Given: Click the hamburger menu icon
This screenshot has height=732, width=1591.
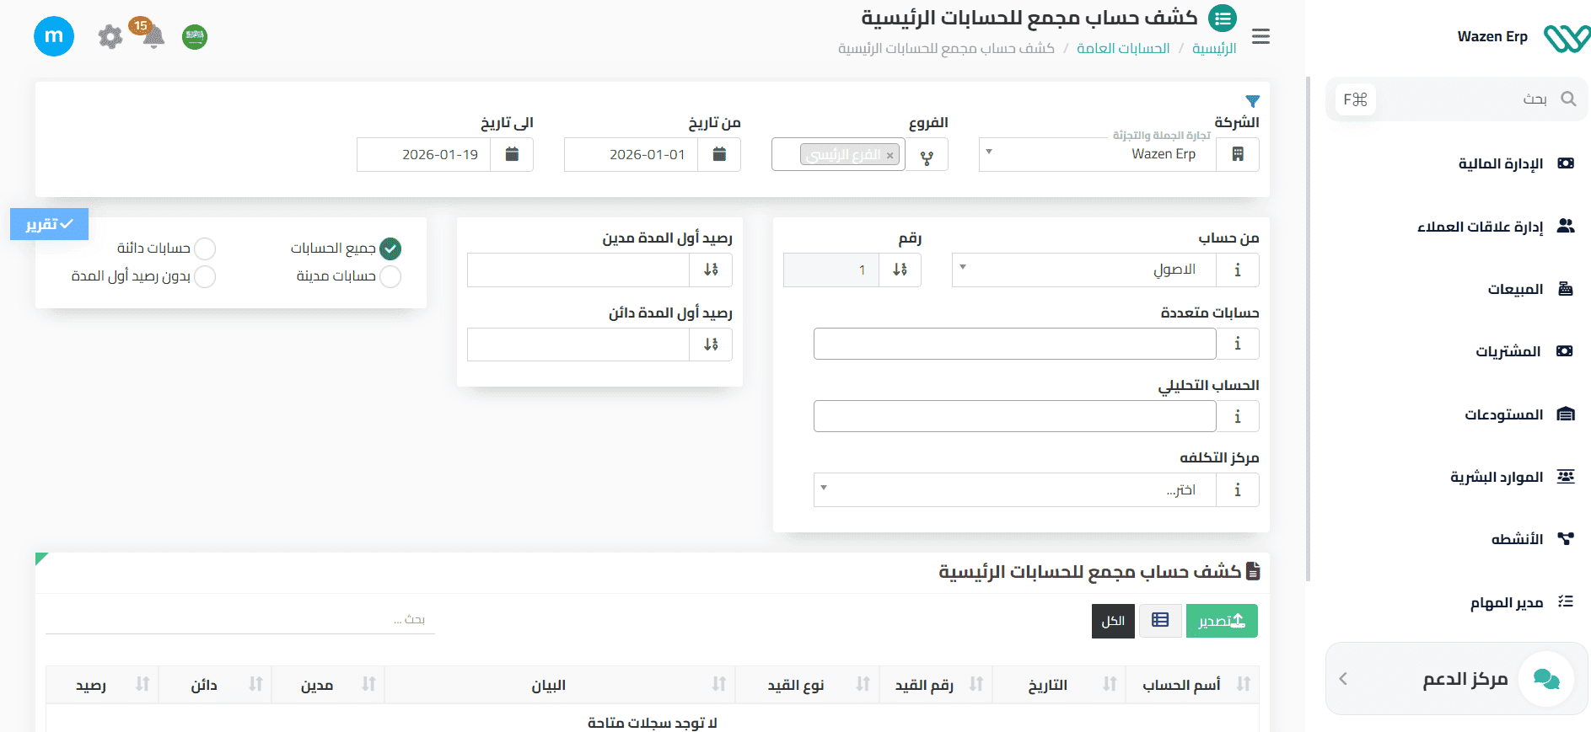Looking at the screenshot, I should click(1260, 36).
